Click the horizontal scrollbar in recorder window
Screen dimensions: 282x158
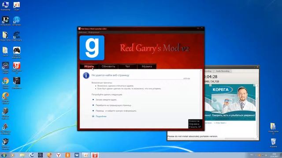[211, 139]
